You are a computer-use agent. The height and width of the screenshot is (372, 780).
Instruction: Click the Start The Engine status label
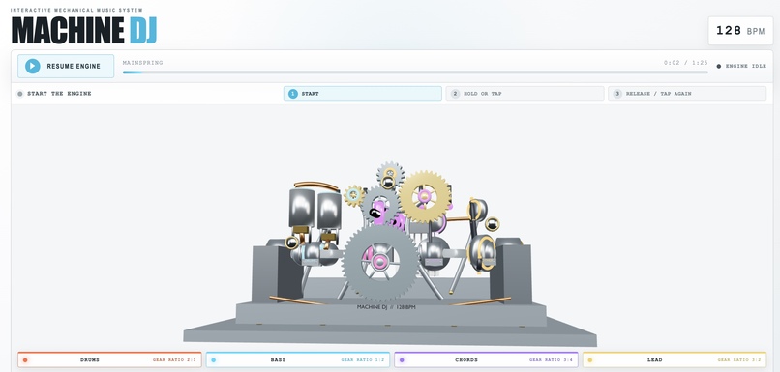pyautogui.click(x=54, y=94)
